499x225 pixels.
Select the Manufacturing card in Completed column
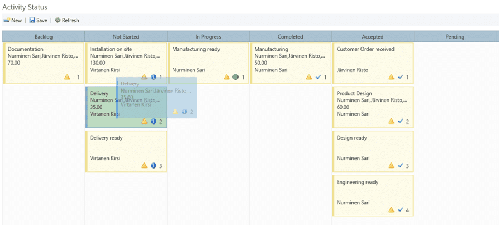pos(290,61)
